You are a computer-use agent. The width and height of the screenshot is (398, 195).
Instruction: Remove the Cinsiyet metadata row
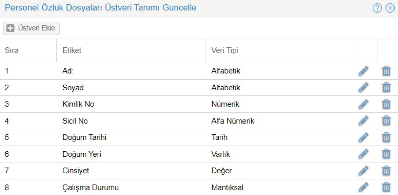[x=386, y=171]
